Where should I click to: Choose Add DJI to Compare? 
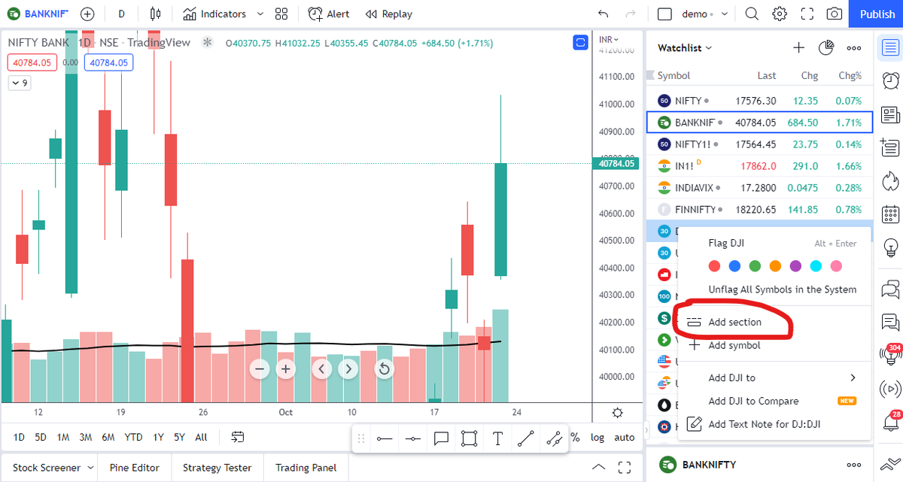tap(774, 401)
